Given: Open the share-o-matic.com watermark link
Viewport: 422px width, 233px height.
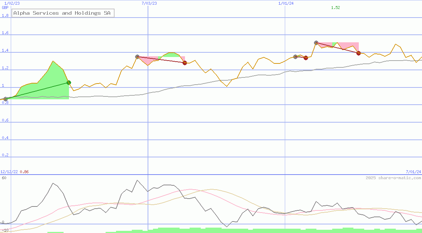Looking at the screenshot, I should point(393,178).
